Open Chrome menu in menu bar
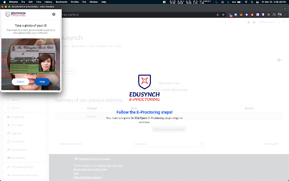The height and width of the screenshot is (181, 289). coord(13,2)
